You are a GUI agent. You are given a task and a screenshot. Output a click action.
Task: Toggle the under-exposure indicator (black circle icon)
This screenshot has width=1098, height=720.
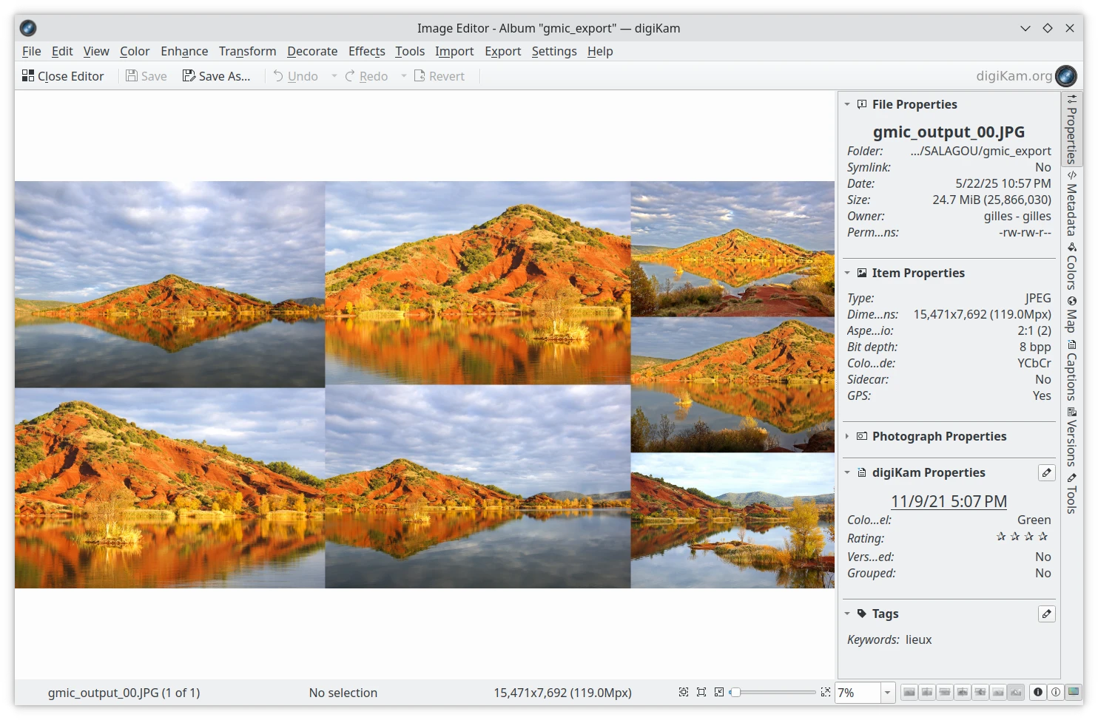tap(1038, 693)
